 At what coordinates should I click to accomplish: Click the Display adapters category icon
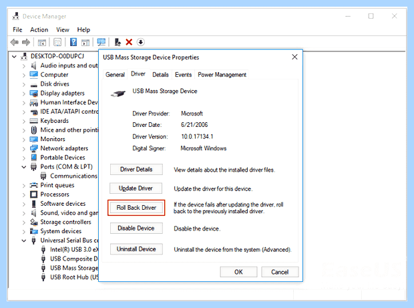click(33, 94)
